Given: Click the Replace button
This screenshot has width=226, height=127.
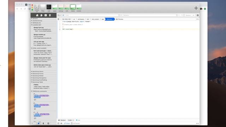Looking at the screenshot, I should (188, 15).
